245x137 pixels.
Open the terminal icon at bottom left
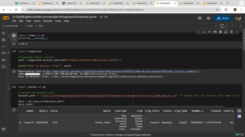point(3,129)
